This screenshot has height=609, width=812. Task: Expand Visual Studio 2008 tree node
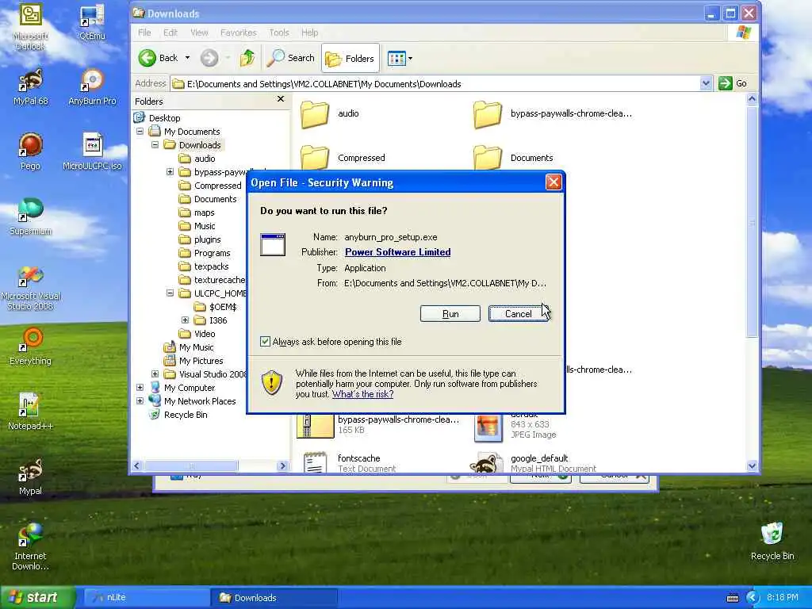click(x=155, y=374)
